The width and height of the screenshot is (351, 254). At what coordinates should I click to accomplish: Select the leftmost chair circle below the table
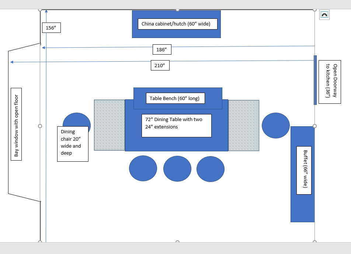[x=143, y=168]
